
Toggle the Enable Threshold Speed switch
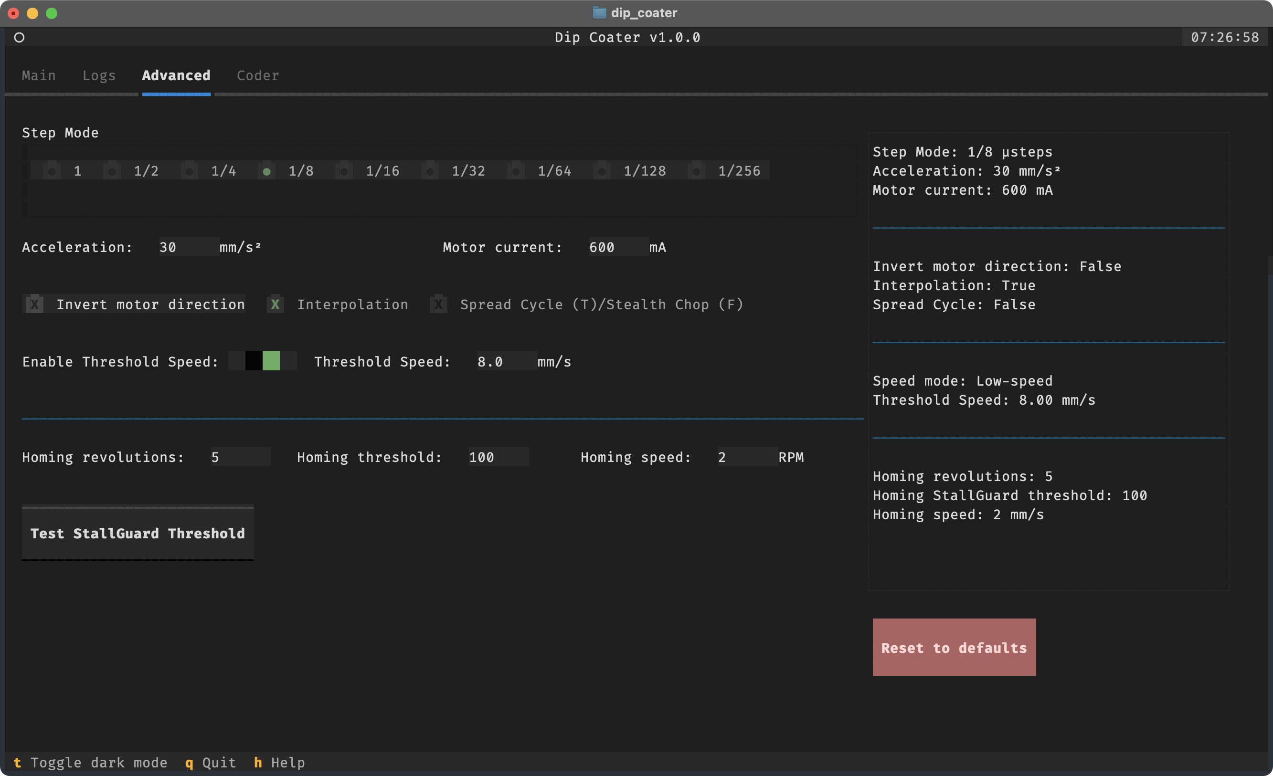click(263, 361)
